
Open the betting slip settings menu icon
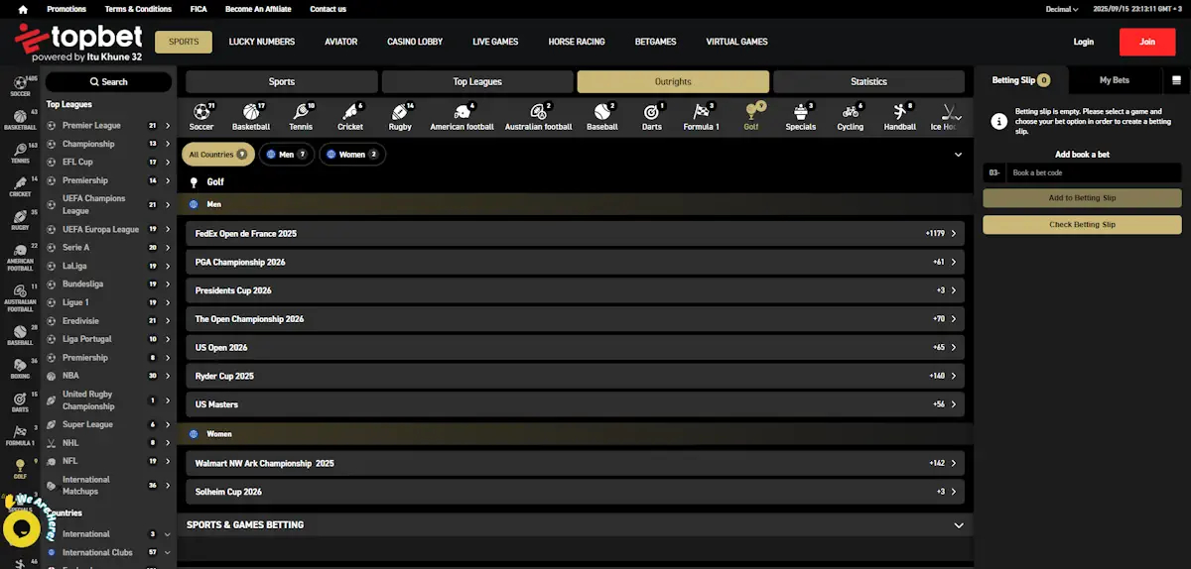(x=1176, y=80)
